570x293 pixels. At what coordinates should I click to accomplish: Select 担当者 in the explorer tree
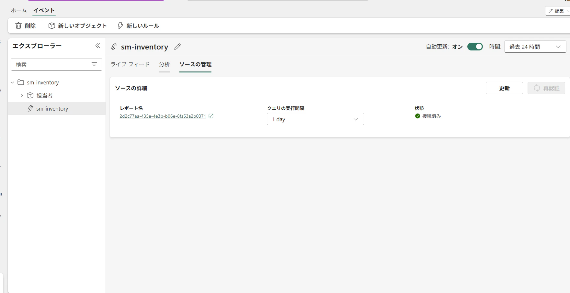pos(57,95)
